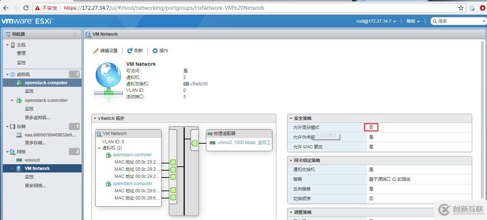Click the 存储 storage icon

[13, 127]
